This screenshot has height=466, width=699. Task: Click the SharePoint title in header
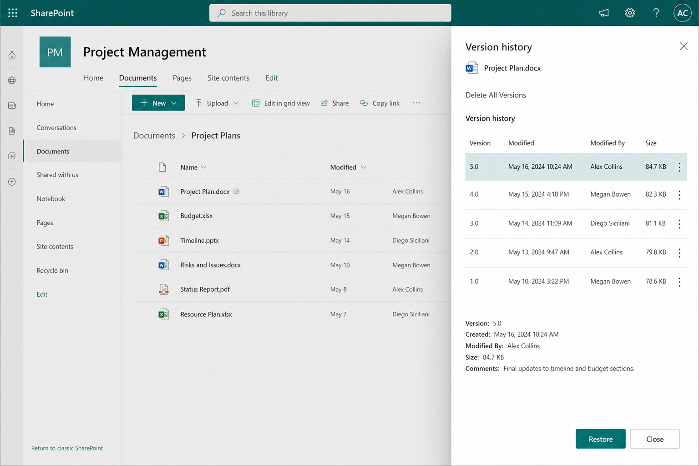pos(52,13)
